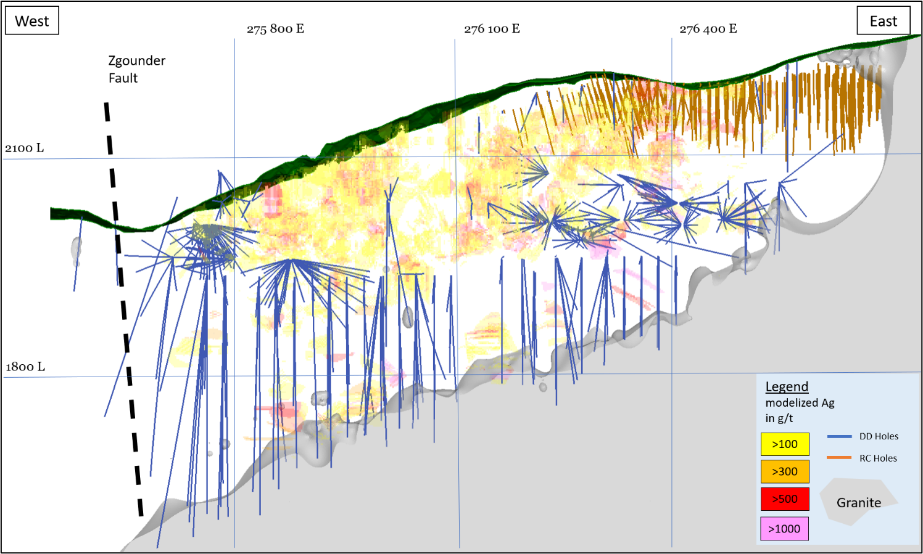The height and width of the screenshot is (554, 923).
Task: Click the 275 800 E easting label
Action: click(275, 29)
